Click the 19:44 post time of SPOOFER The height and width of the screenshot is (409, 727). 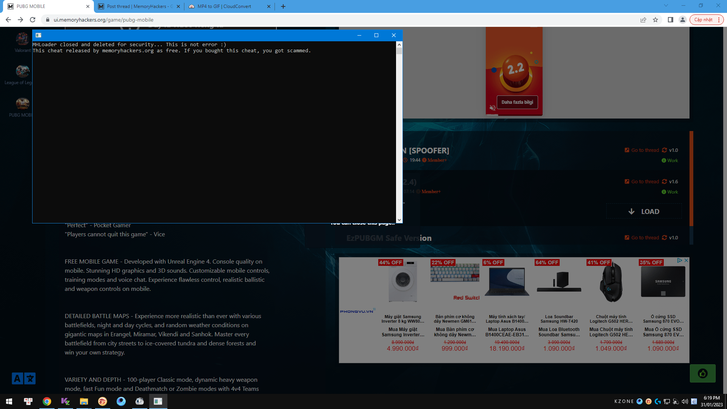pyautogui.click(x=415, y=160)
